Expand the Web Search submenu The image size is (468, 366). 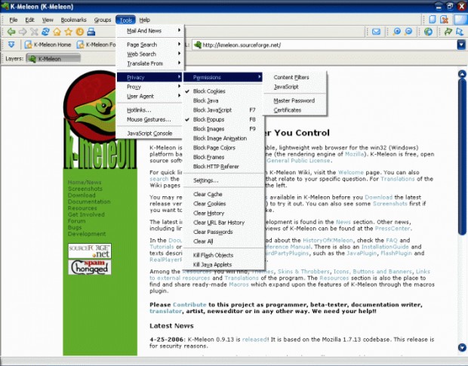click(x=149, y=54)
